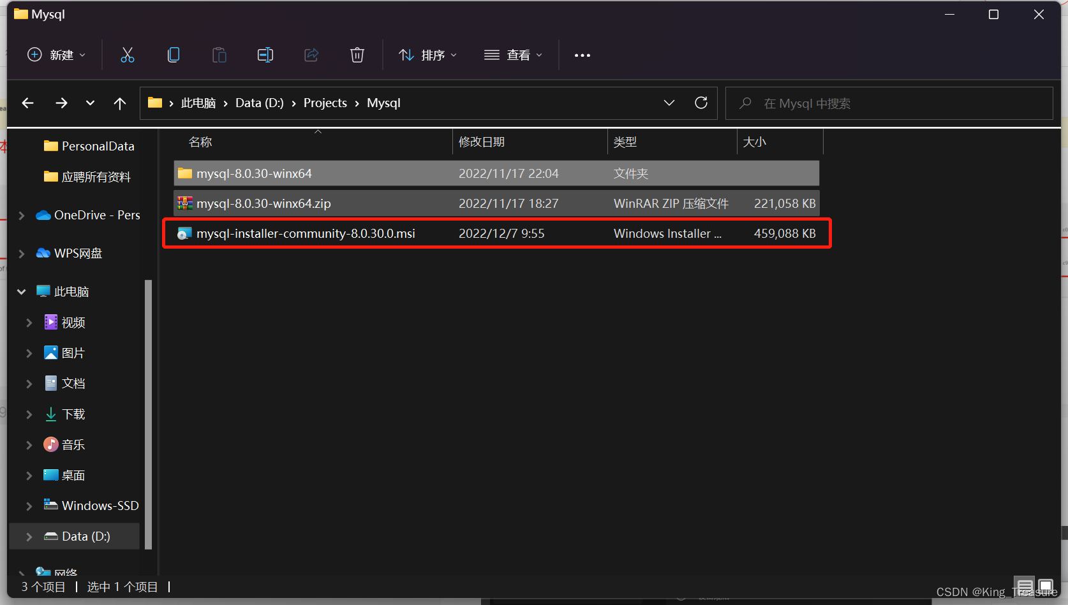Click Mysql in the address breadcrumb

pos(383,103)
